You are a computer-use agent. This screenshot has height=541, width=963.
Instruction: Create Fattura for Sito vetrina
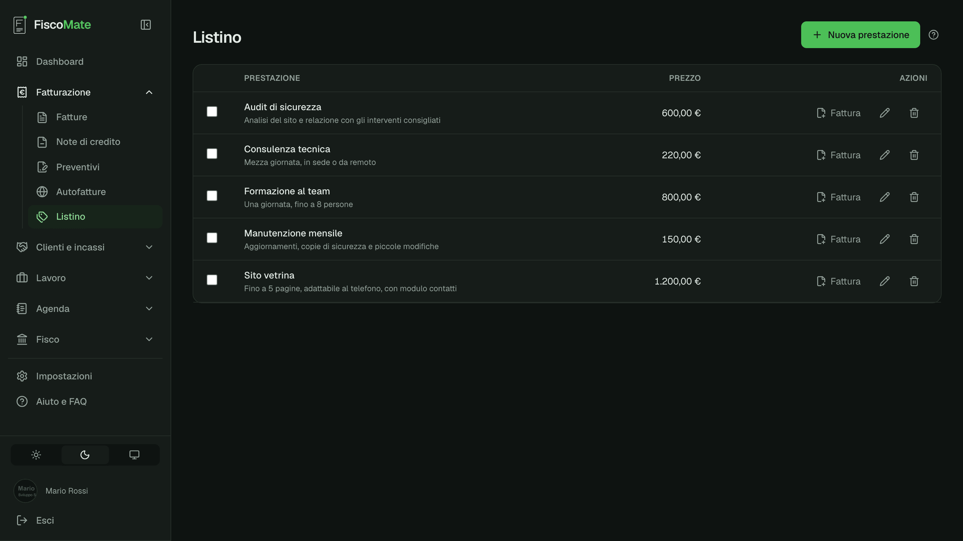point(839,281)
